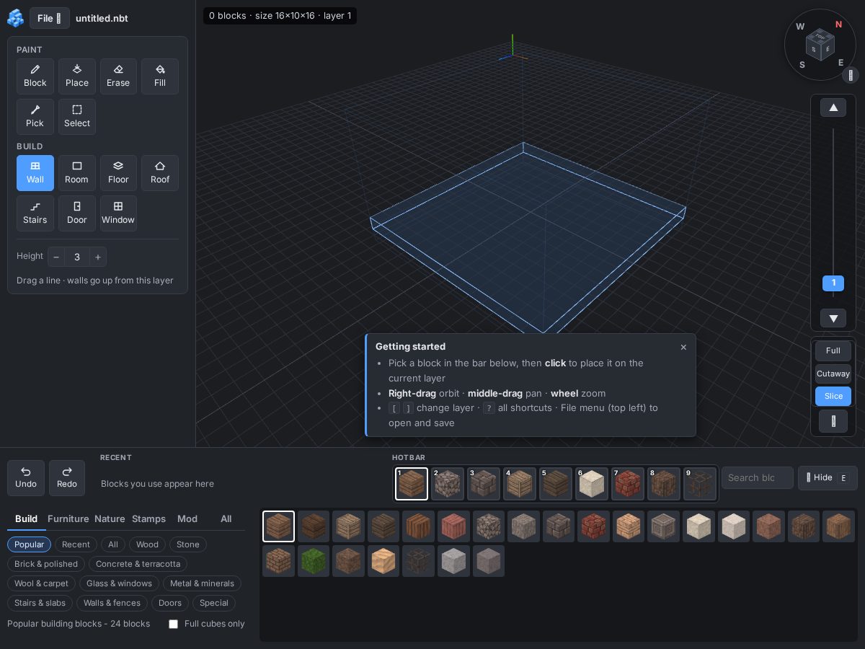Choose the Fill bucket tool
Viewport: 865px width, 649px height.
coord(160,76)
